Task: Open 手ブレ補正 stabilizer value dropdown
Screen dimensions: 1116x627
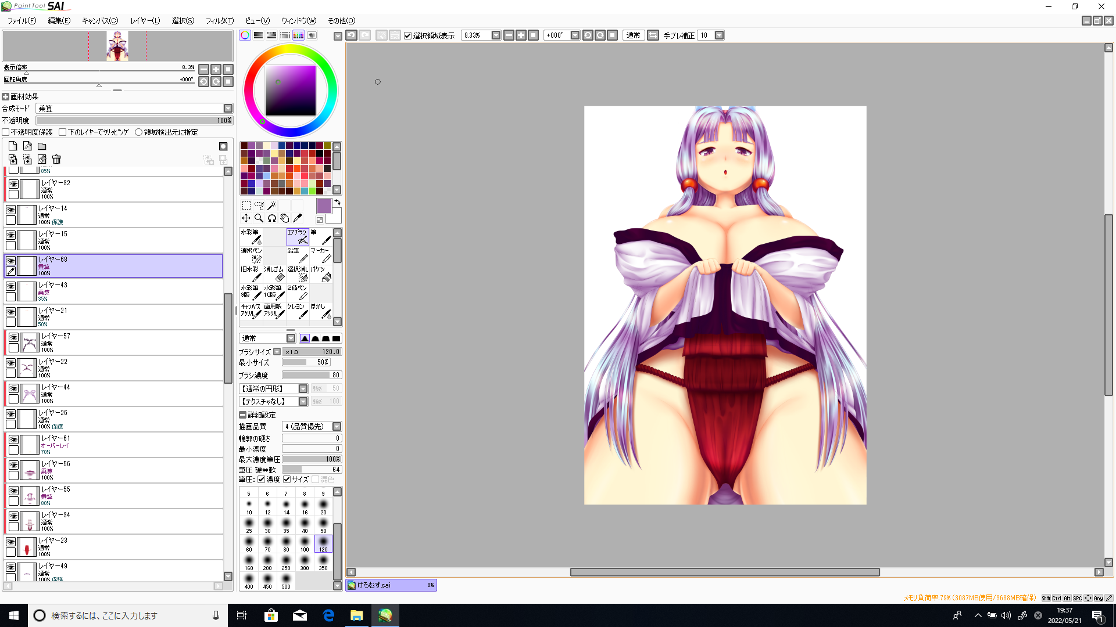Action: tap(719, 35)
